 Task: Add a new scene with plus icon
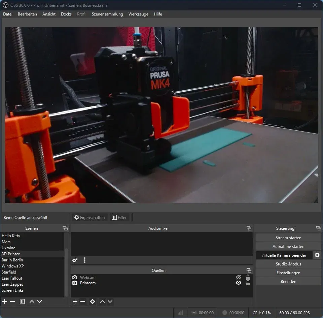5,301
